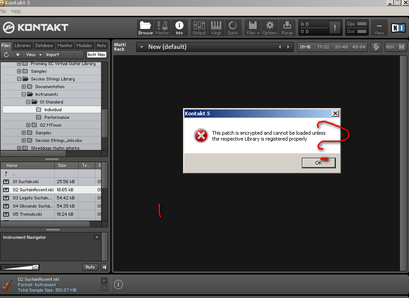Close the Kontakt 5 error dialog

(335, 113)
